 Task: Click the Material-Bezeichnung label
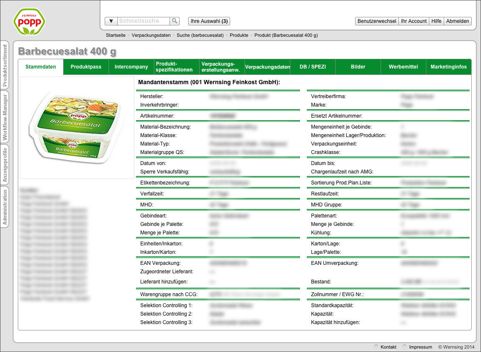tap(165, 127)
